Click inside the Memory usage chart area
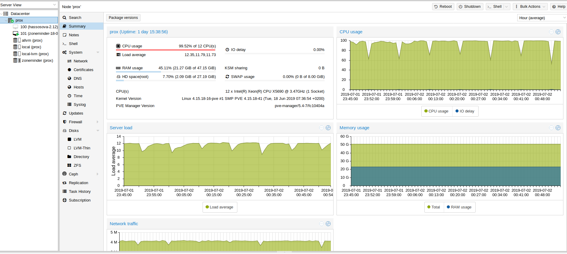This screenshot has width=567, height=254. click(x=456, y=161)
